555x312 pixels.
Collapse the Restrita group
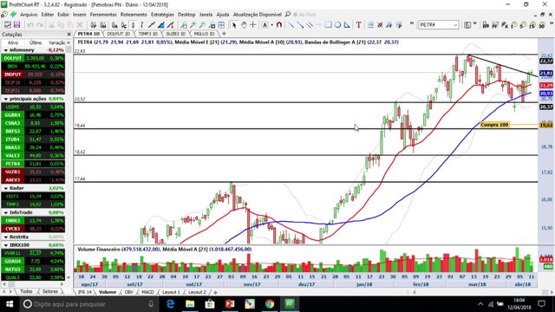[x=6, y=237]
